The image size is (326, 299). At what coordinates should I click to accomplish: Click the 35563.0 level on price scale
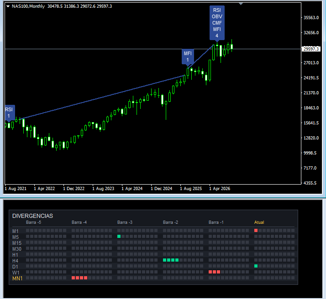click(x=311, y=18)
